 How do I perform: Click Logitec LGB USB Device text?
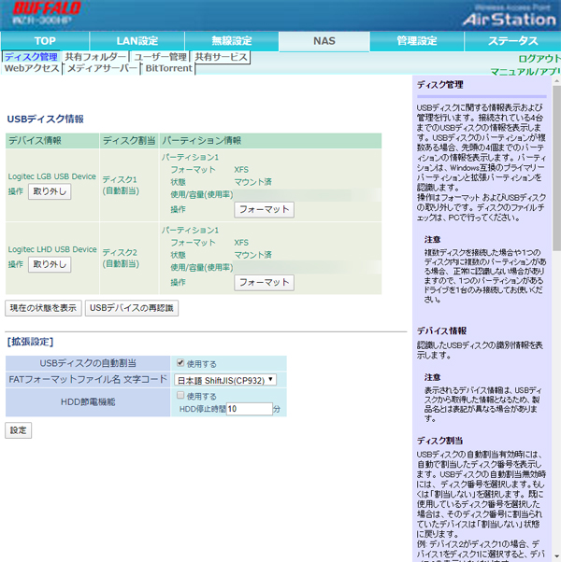tap(52, 176)
